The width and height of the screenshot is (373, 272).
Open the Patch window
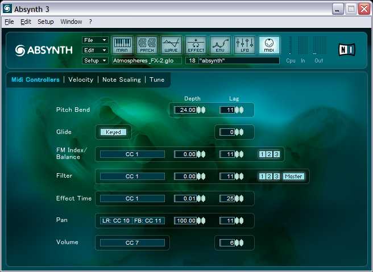tap(147, 45)
